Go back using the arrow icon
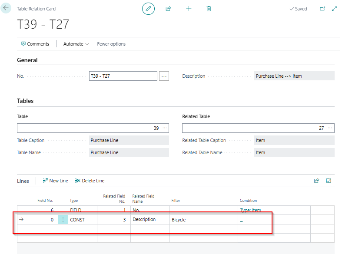 coord(6,8)
